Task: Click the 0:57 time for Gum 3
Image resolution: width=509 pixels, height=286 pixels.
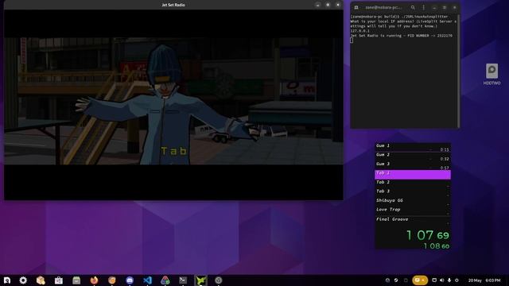Action: point(445,168)
